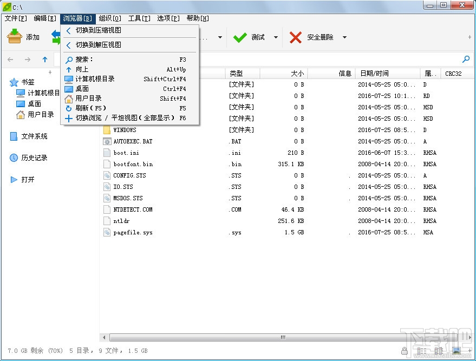The image size is (476, 361).
Task: Click the 315.1 KB size cell
Action: [291, 164]
